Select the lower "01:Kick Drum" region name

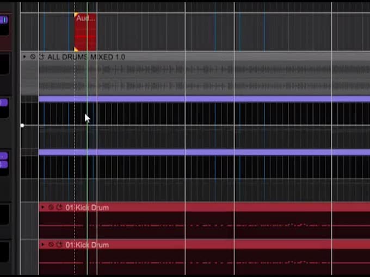click(x=87, y=245)
